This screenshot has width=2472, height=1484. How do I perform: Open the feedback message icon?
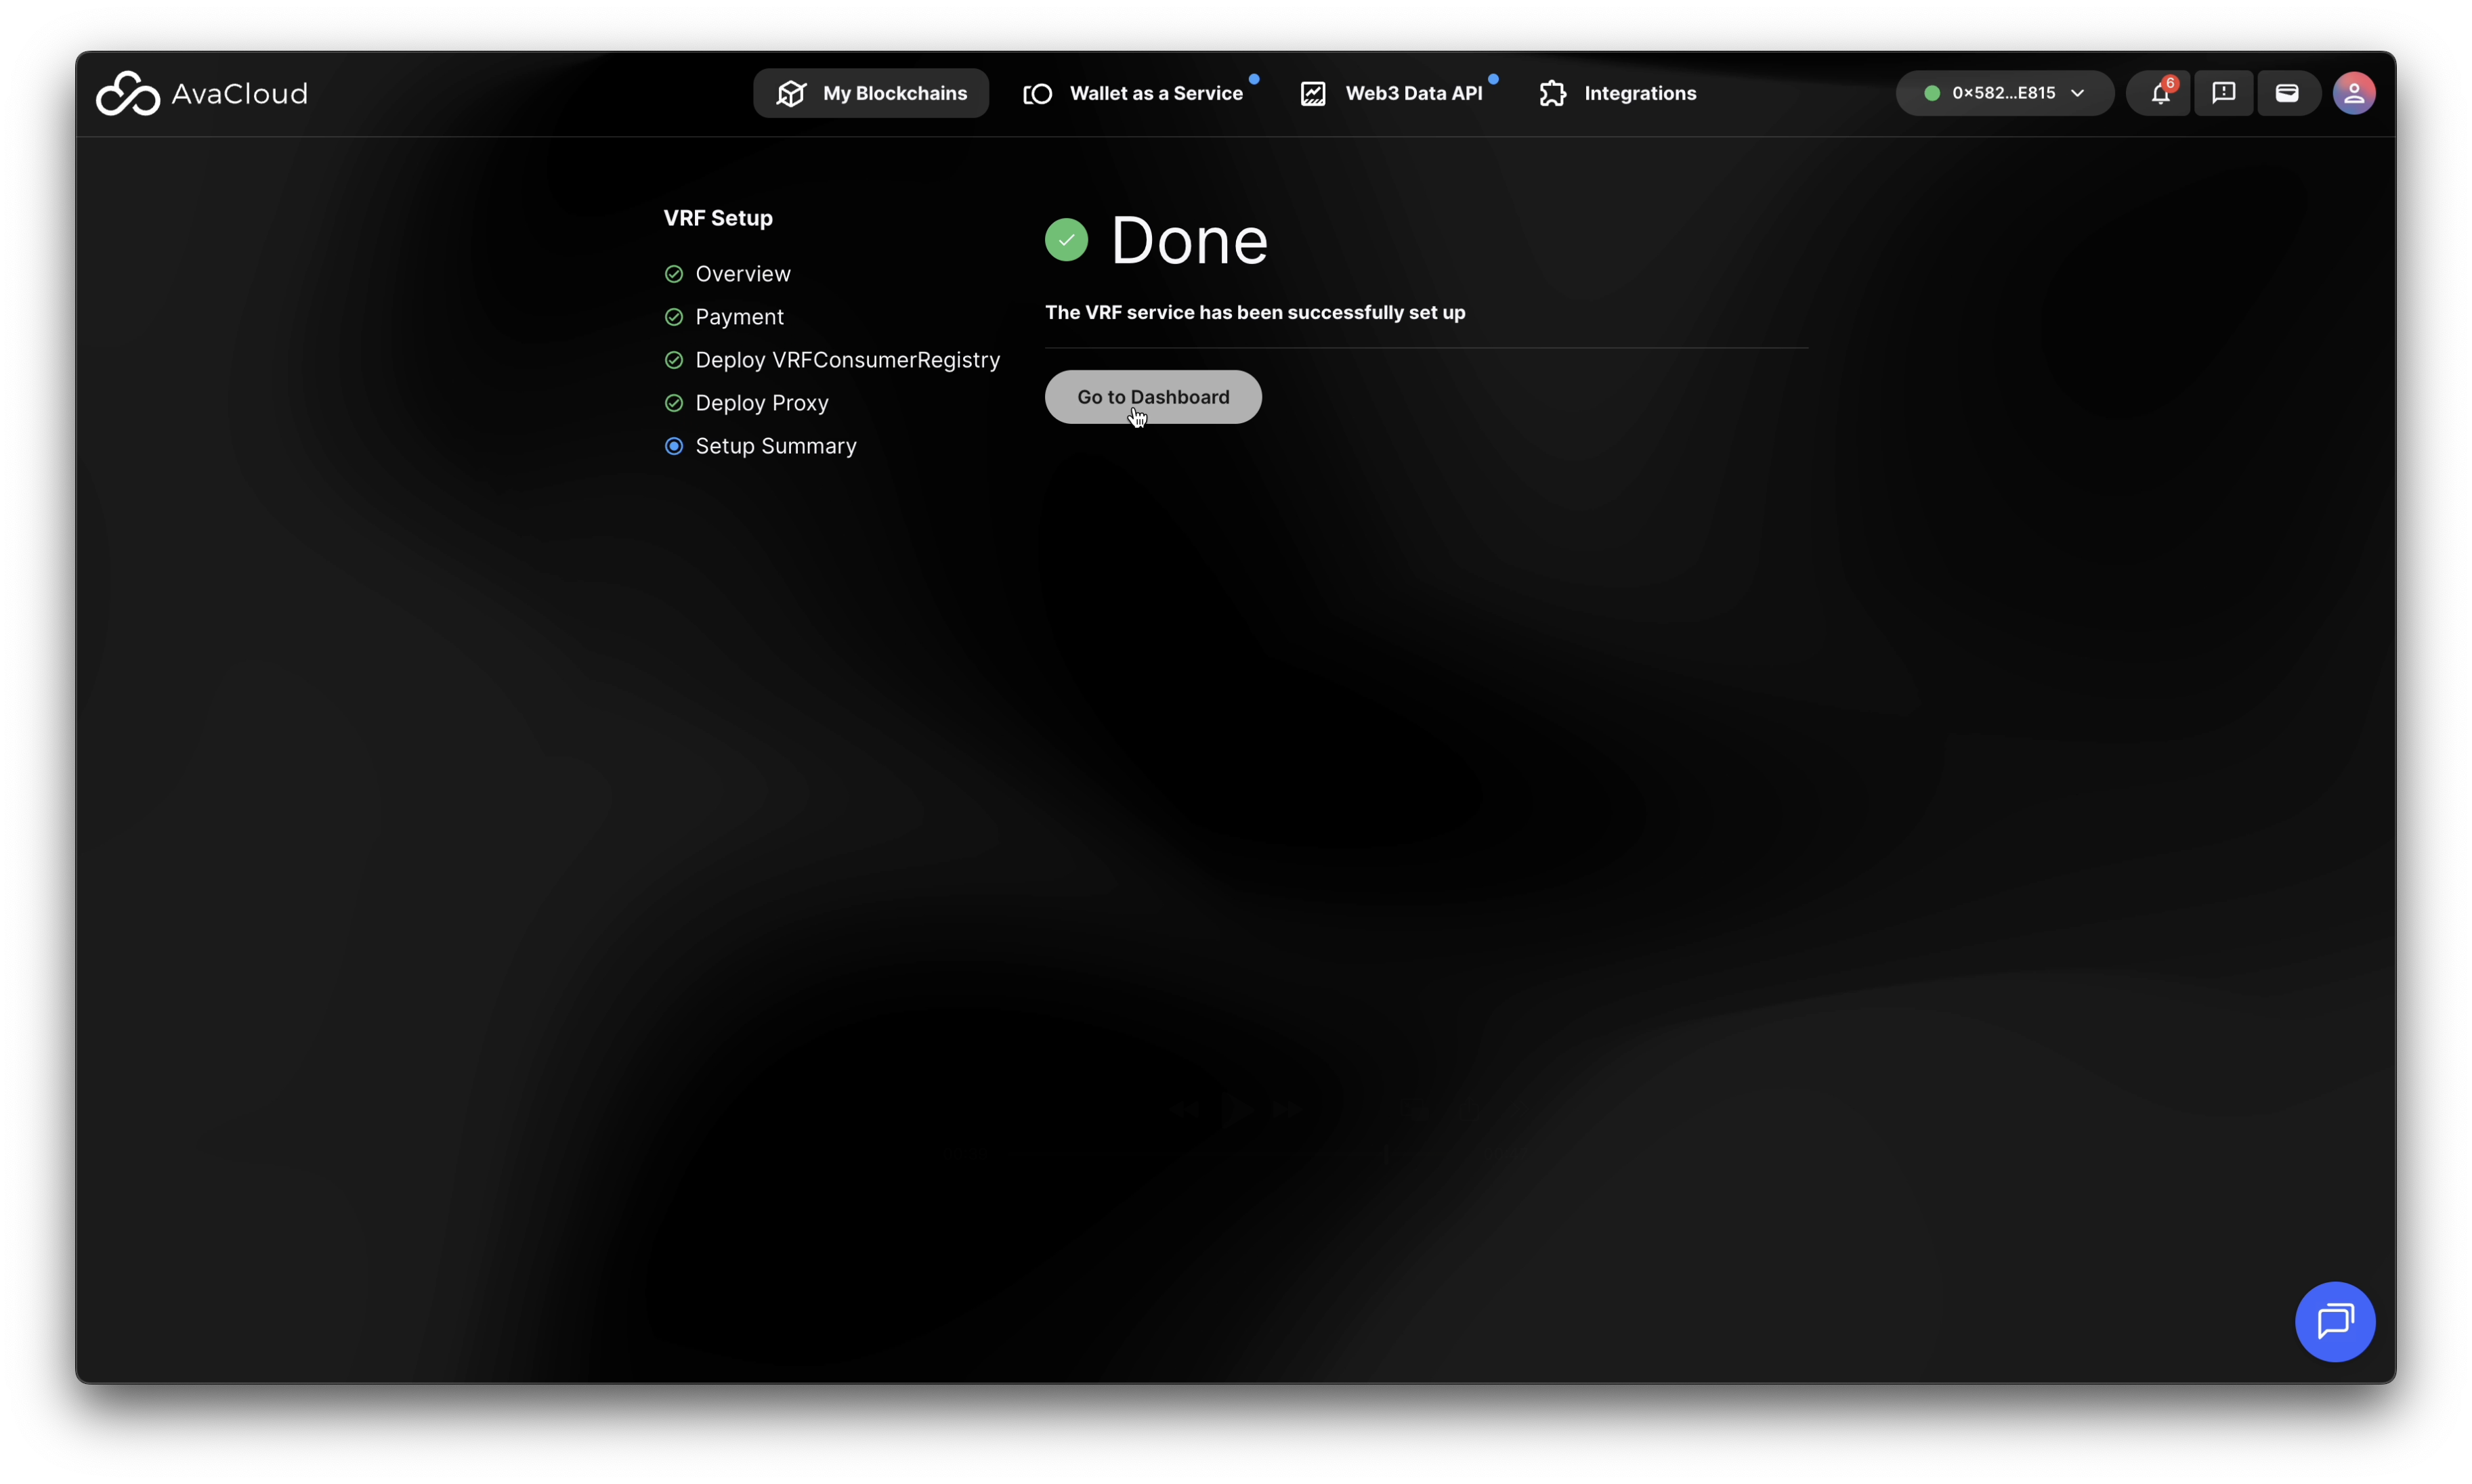tap(2223, 94)
